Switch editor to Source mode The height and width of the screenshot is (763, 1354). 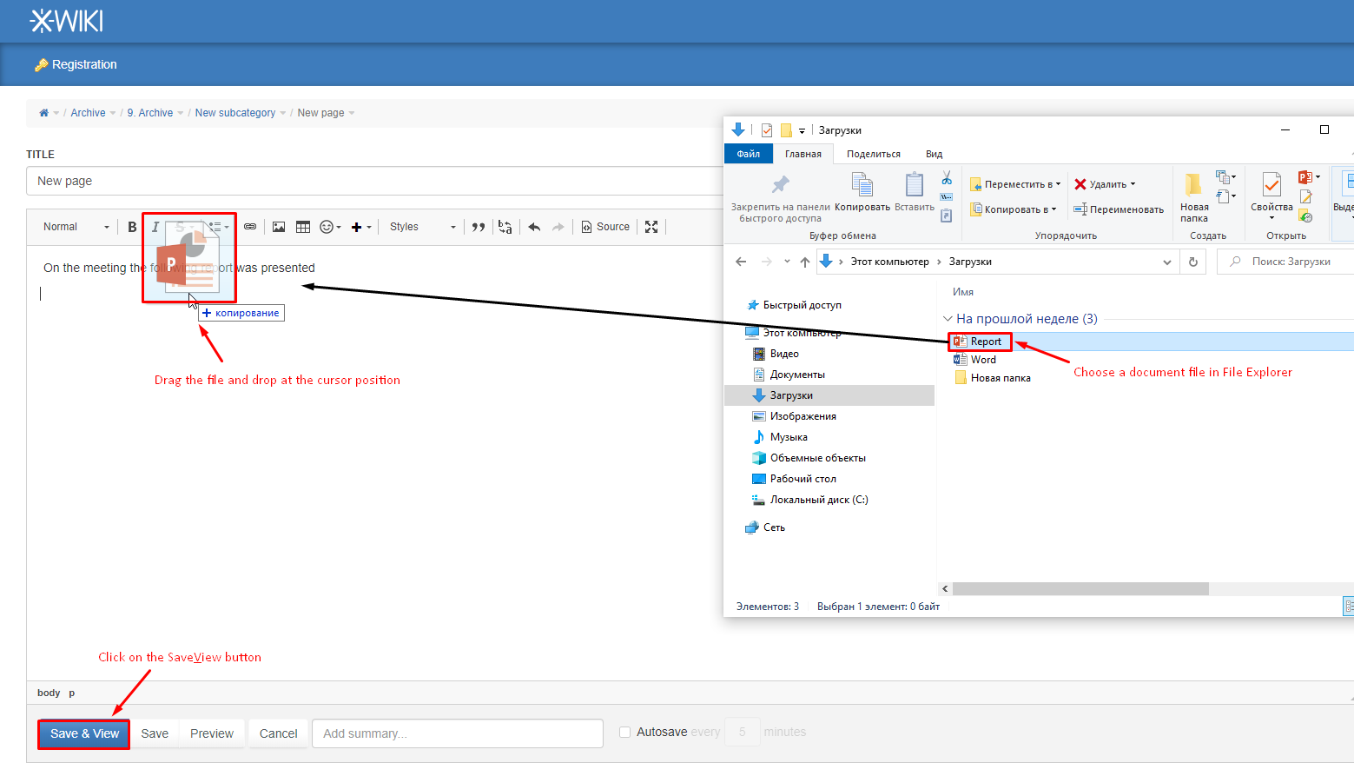[605, 227]
